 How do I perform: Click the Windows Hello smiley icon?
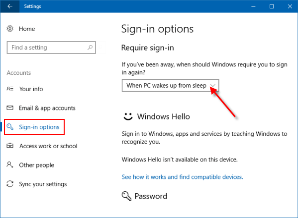click(x=128, y=116)
